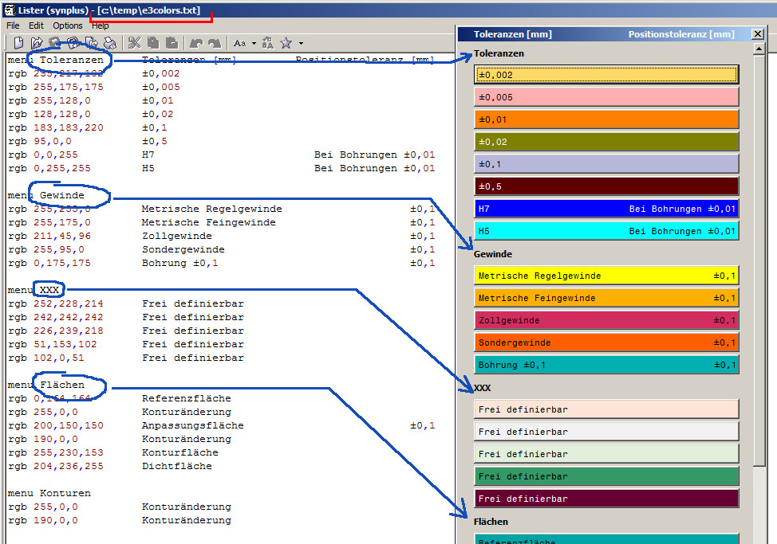Click the Redo toolbar icon
777x544 pixels.
(215, 43)
